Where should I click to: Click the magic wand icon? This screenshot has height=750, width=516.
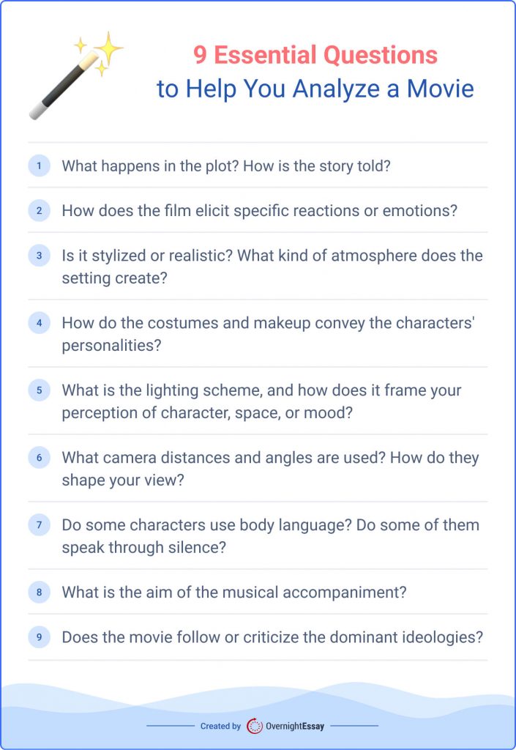75,75
